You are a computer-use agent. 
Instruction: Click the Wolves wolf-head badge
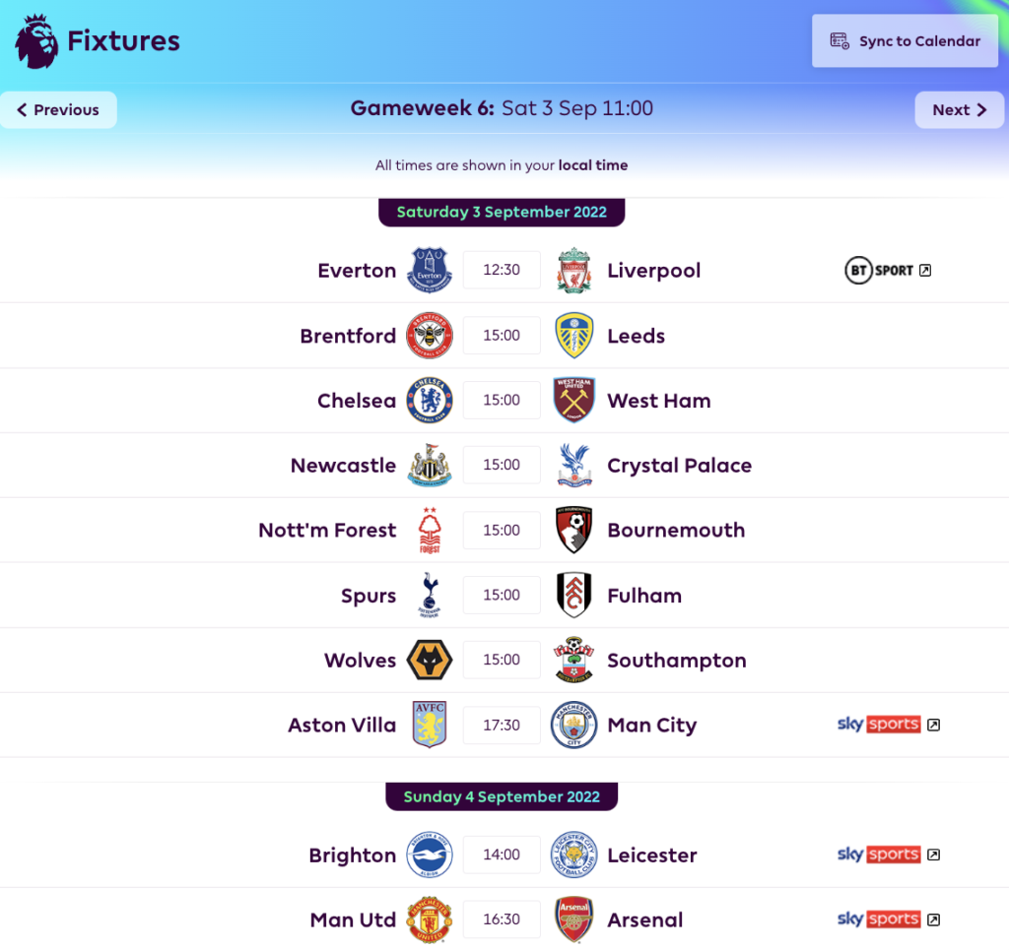click(x=430, y=660)
